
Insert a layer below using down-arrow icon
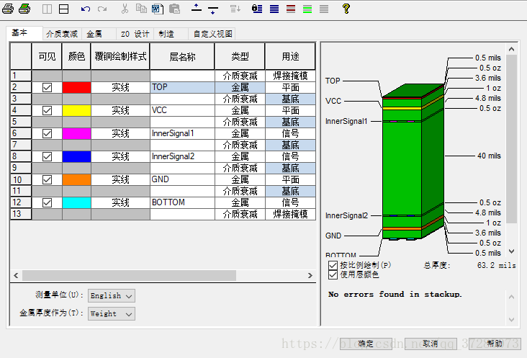coord(213,10)
